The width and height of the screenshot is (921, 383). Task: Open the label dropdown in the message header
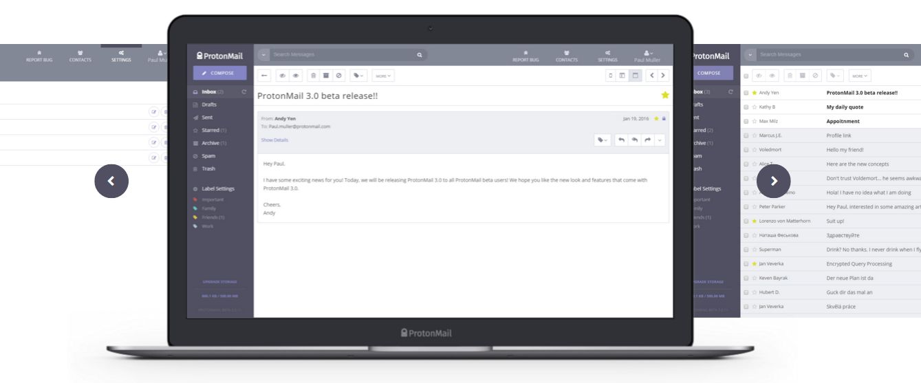603,140
